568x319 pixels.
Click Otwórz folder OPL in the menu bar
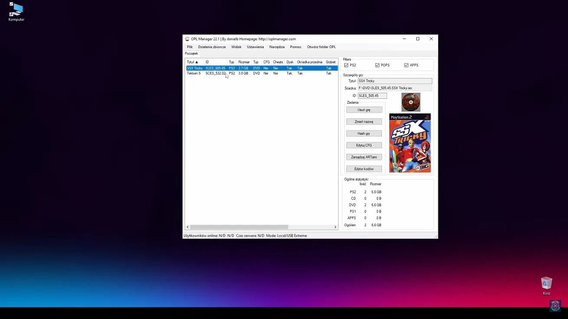pyautogui.click(x=321, y=46)
